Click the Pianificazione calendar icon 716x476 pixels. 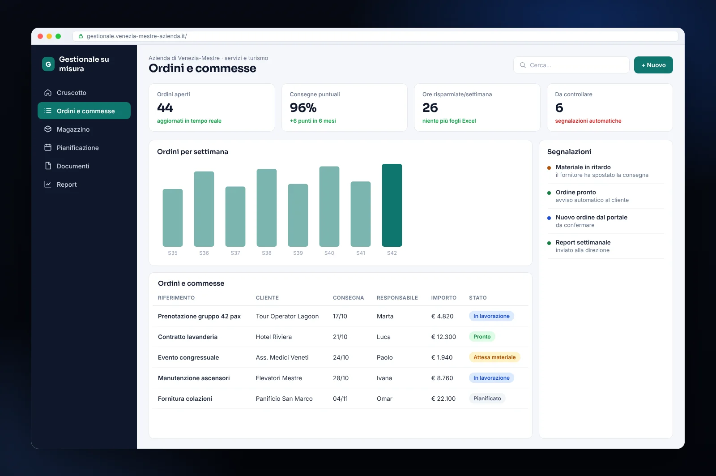pyautogui.click(x=48, y=148)
